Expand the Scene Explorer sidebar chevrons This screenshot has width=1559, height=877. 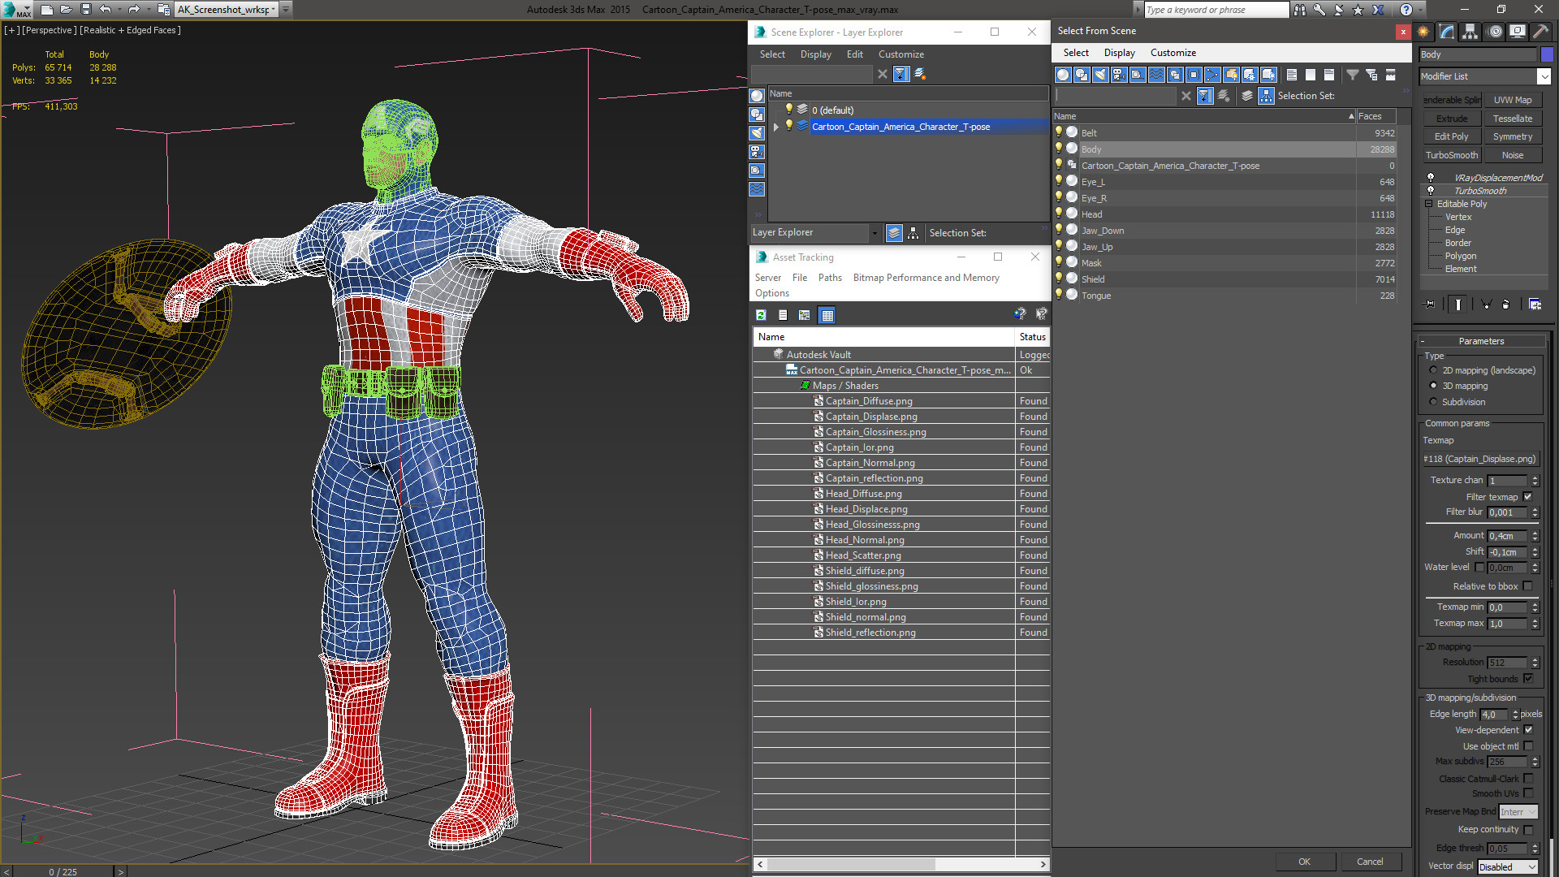coord(757,214)
